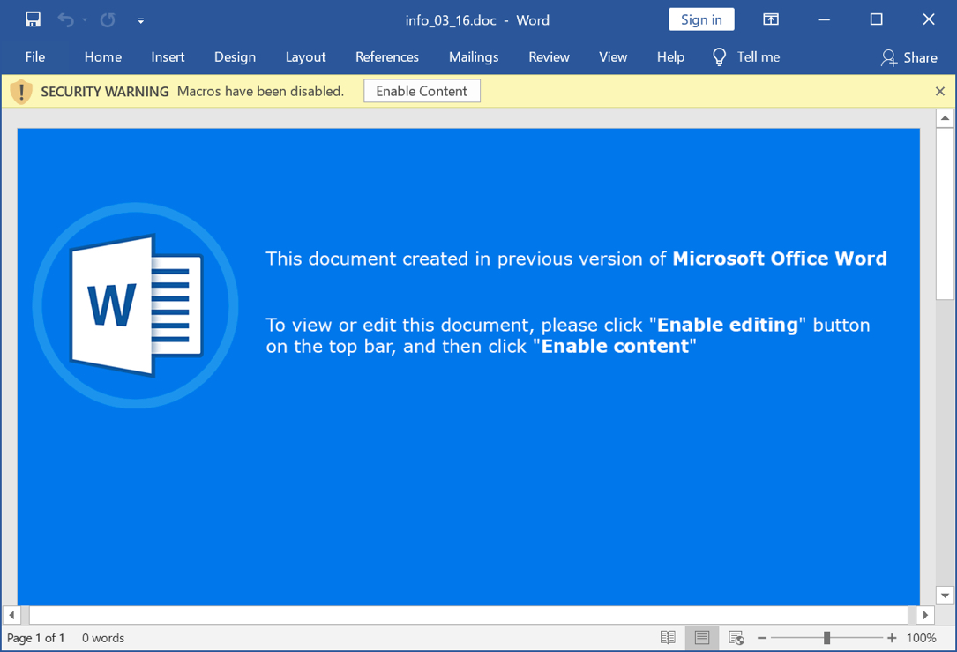Open the Undo history dropdown arrow
The image size is (957, 652).
pos(85,20)
